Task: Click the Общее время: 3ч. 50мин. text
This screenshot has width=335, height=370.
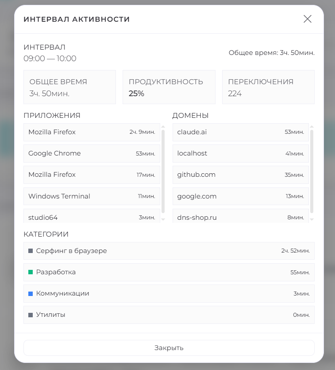Action: 272,53
